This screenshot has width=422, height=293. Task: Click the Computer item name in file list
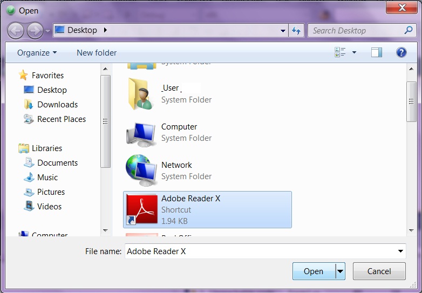(179, 127)
